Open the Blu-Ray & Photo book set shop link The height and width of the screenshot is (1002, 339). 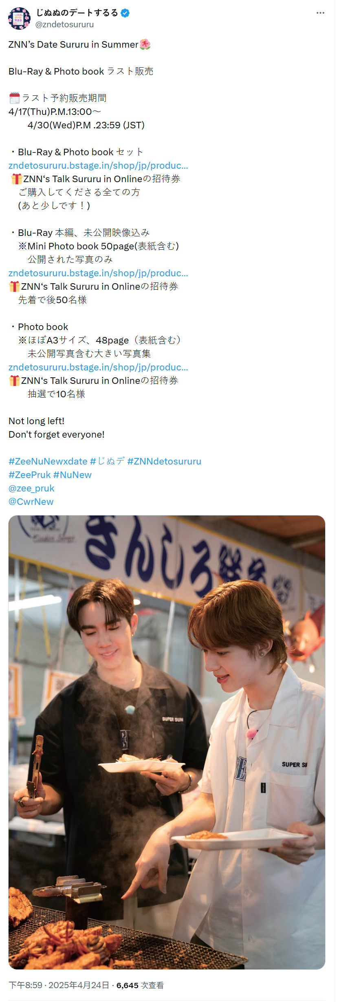[x=98, y=165]
